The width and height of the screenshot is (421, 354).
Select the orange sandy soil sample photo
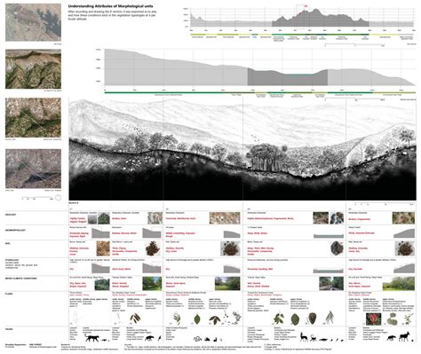(103, 248)
